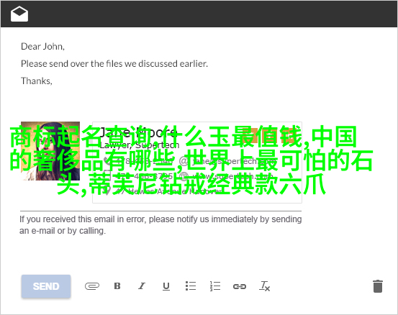Screen dimensions: 398x315
Task: Place cursor in 'Please send over the files' line
Action: pos(114,64)
